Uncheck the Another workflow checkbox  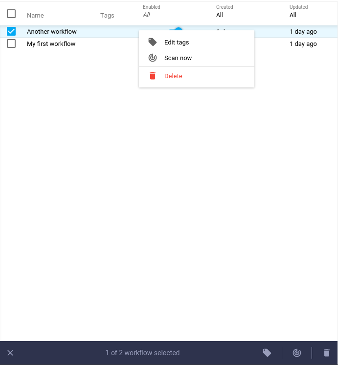[11, 31]
